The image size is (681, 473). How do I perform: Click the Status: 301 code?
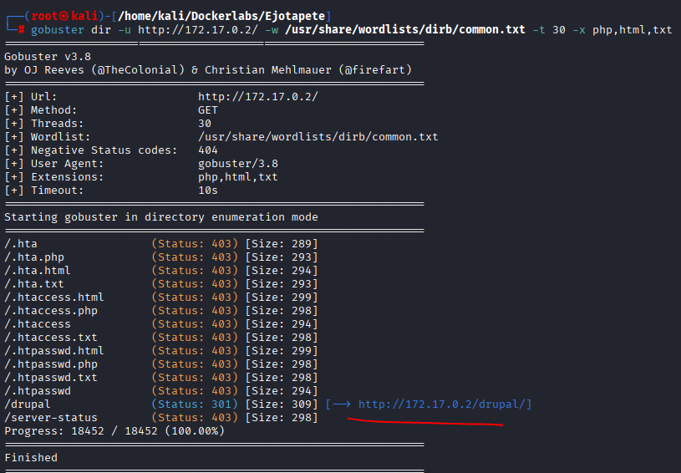pos(195,404)
